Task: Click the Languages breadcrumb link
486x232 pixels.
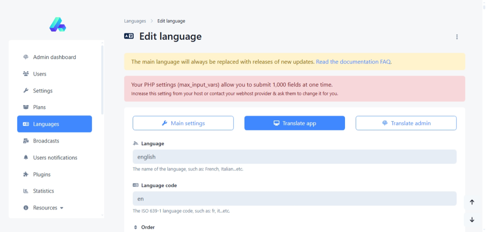Action: coord(135,21)
